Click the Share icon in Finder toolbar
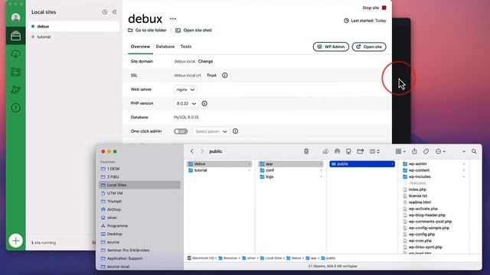The height and width of the screenshot is (275, 490). click(414, 151)
